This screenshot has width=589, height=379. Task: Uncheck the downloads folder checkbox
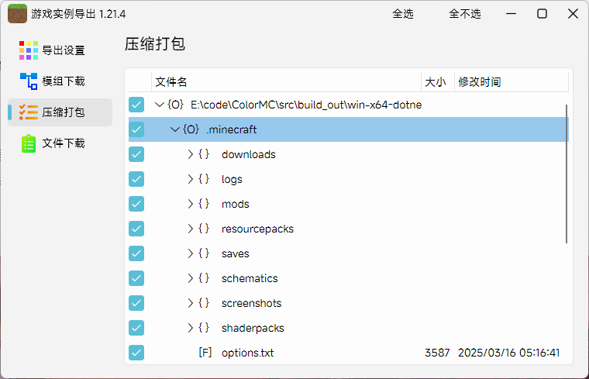[136, 154]
